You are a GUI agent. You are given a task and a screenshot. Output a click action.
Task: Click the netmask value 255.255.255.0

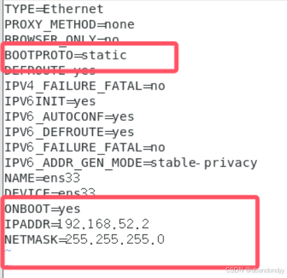coord(115,240)
